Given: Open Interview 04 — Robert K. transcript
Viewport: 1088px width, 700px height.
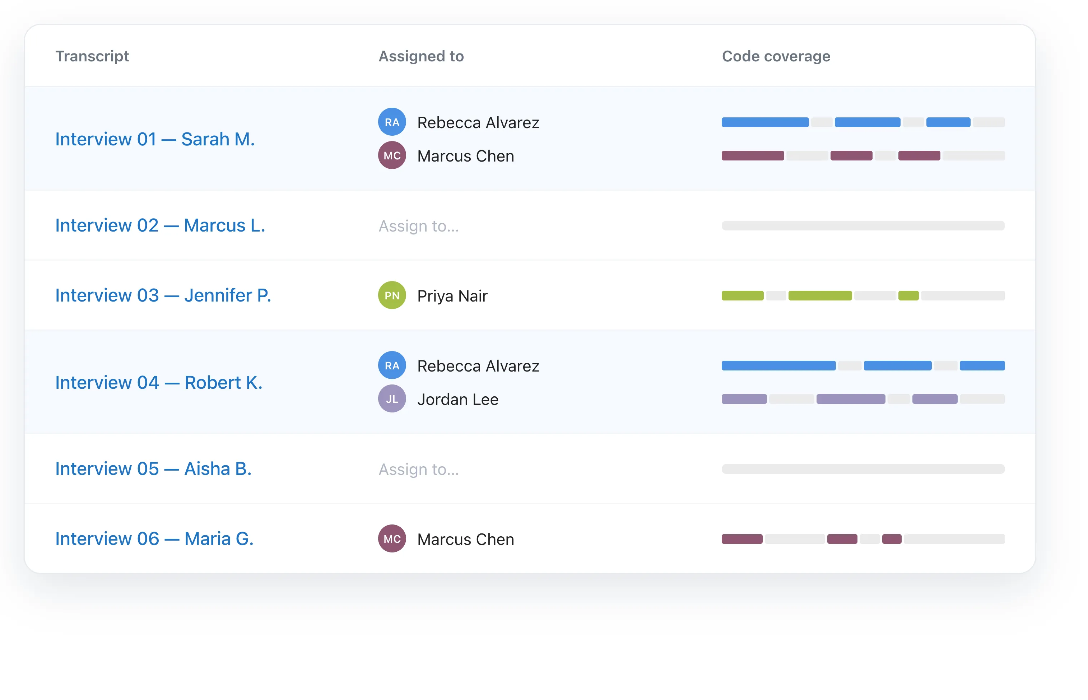Looking at the screenshot, I should point(159,383).
